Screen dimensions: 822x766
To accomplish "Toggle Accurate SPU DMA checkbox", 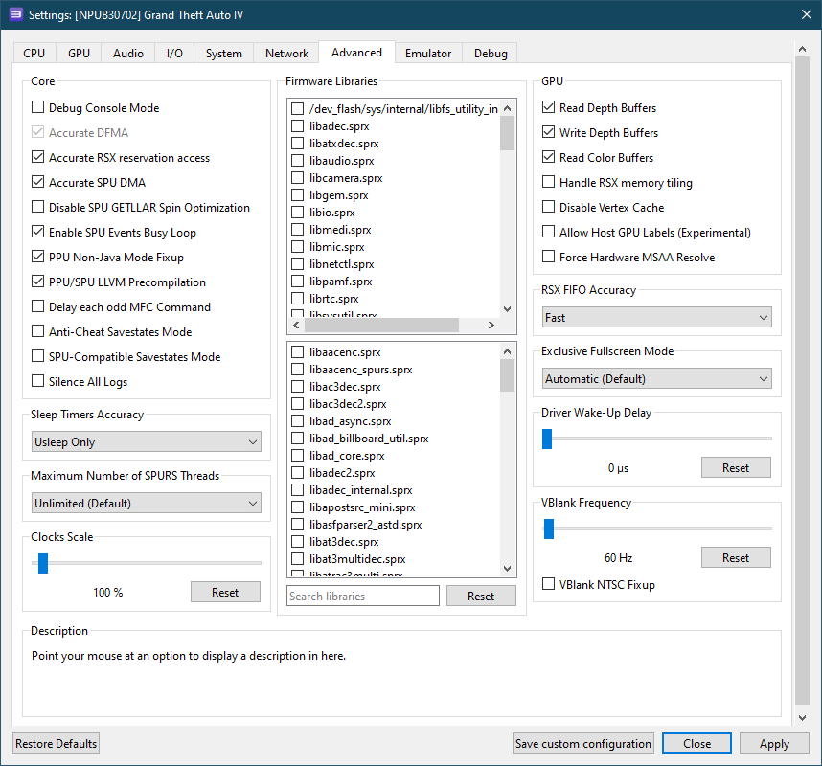I will (37, 182).
